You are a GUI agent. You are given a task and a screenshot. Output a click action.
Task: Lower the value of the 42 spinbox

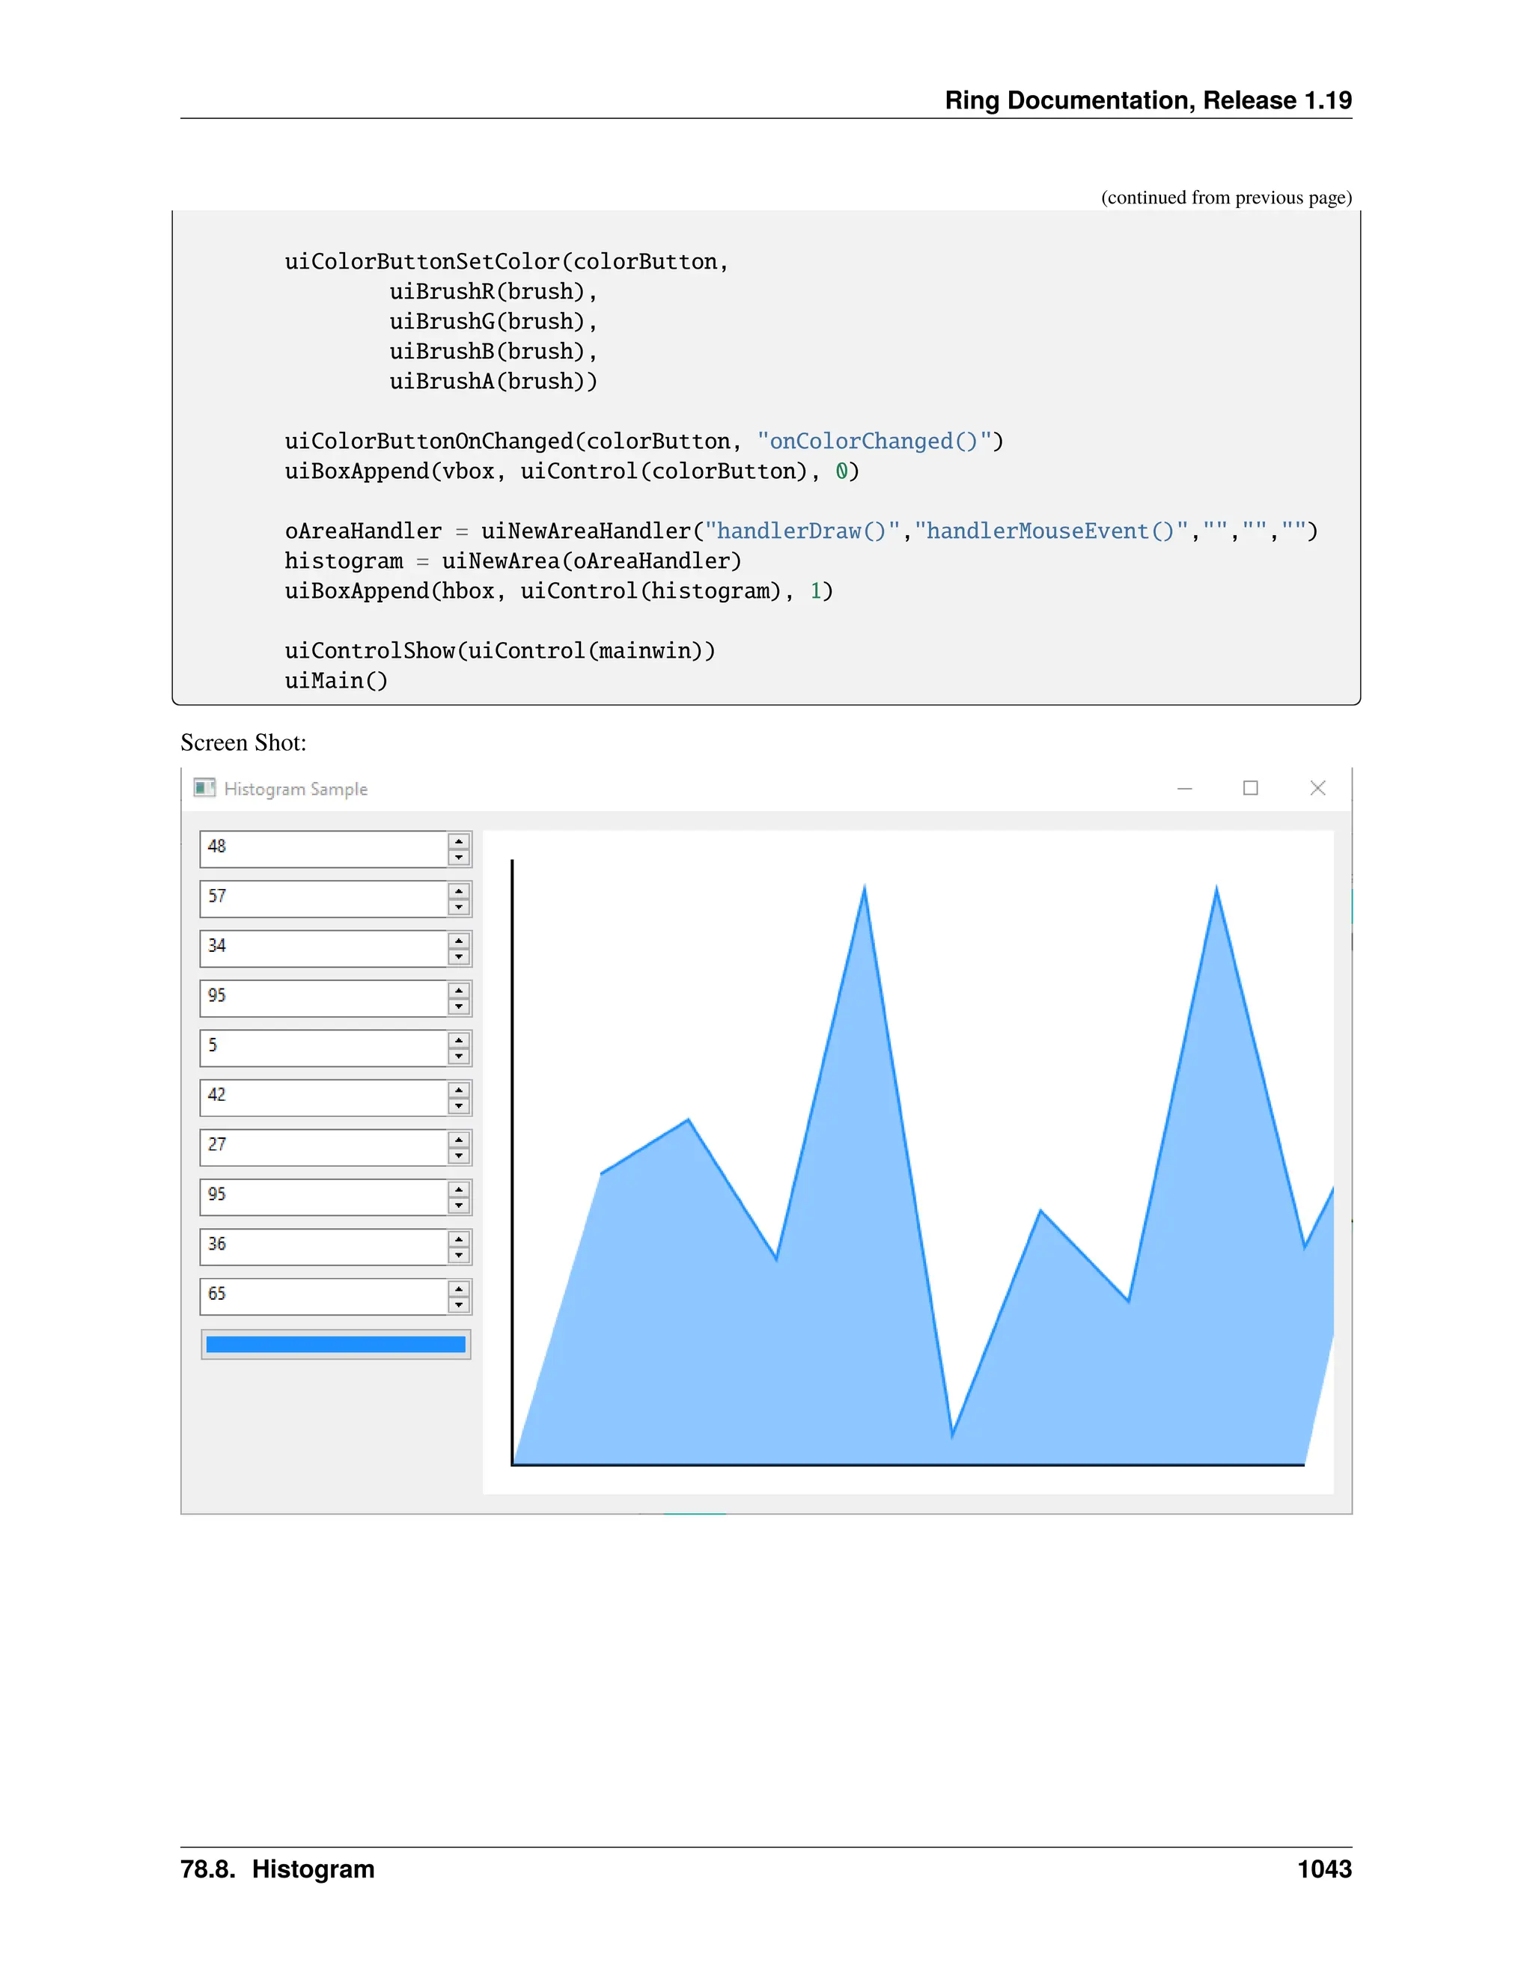[459, 1106]
